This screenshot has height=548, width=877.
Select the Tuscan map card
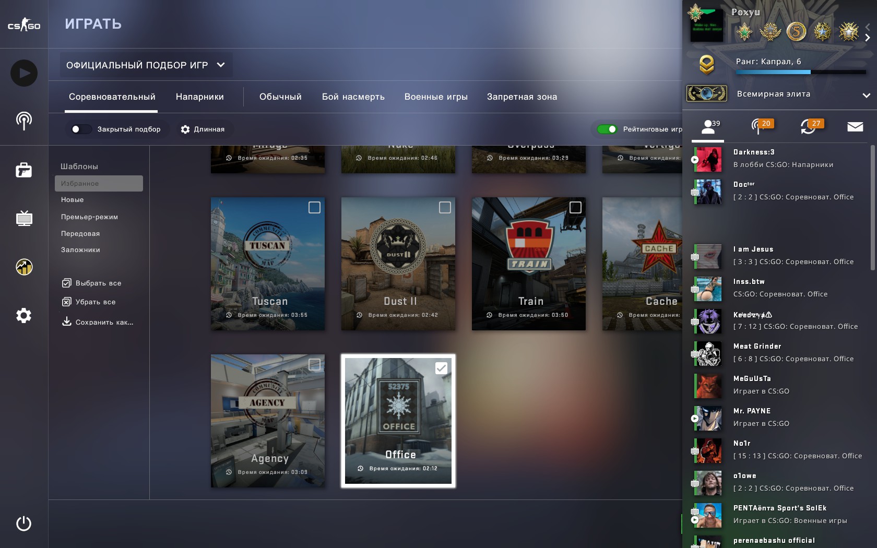tap(268, 264)
